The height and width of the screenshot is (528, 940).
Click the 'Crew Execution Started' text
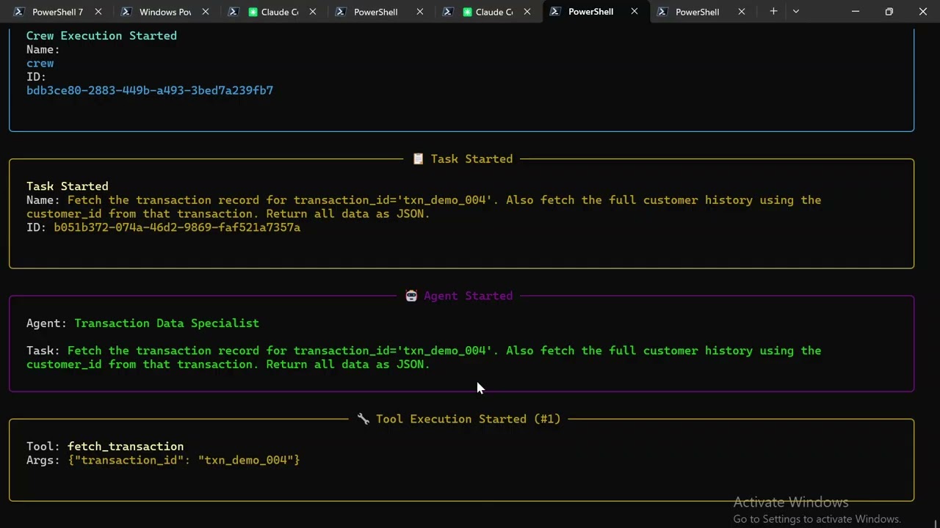click(101, 36)
